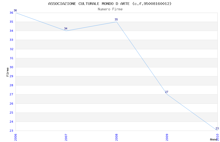Screen dimensions: 220x142
Task: Click y-axis tick value 30
Action: tap(11, 67)
